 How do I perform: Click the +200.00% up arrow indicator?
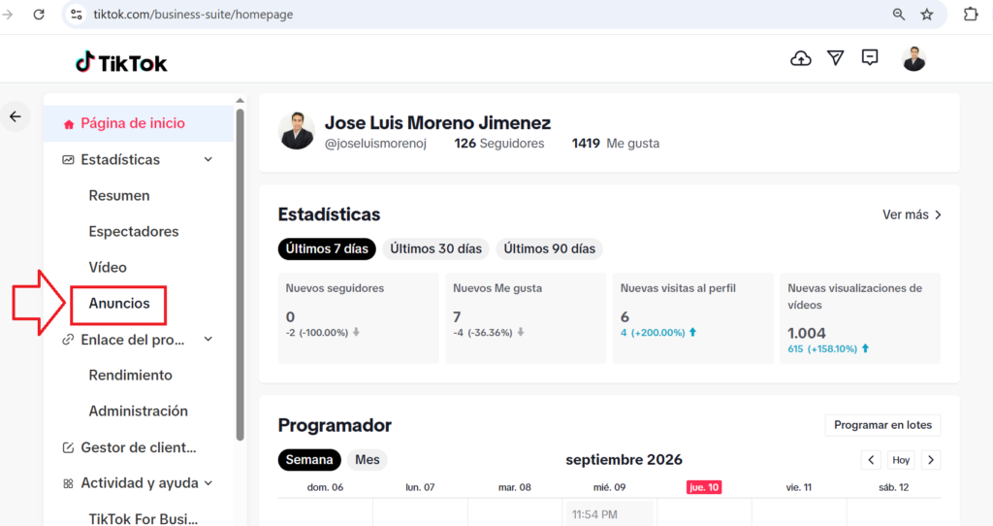tap(692, 332)
